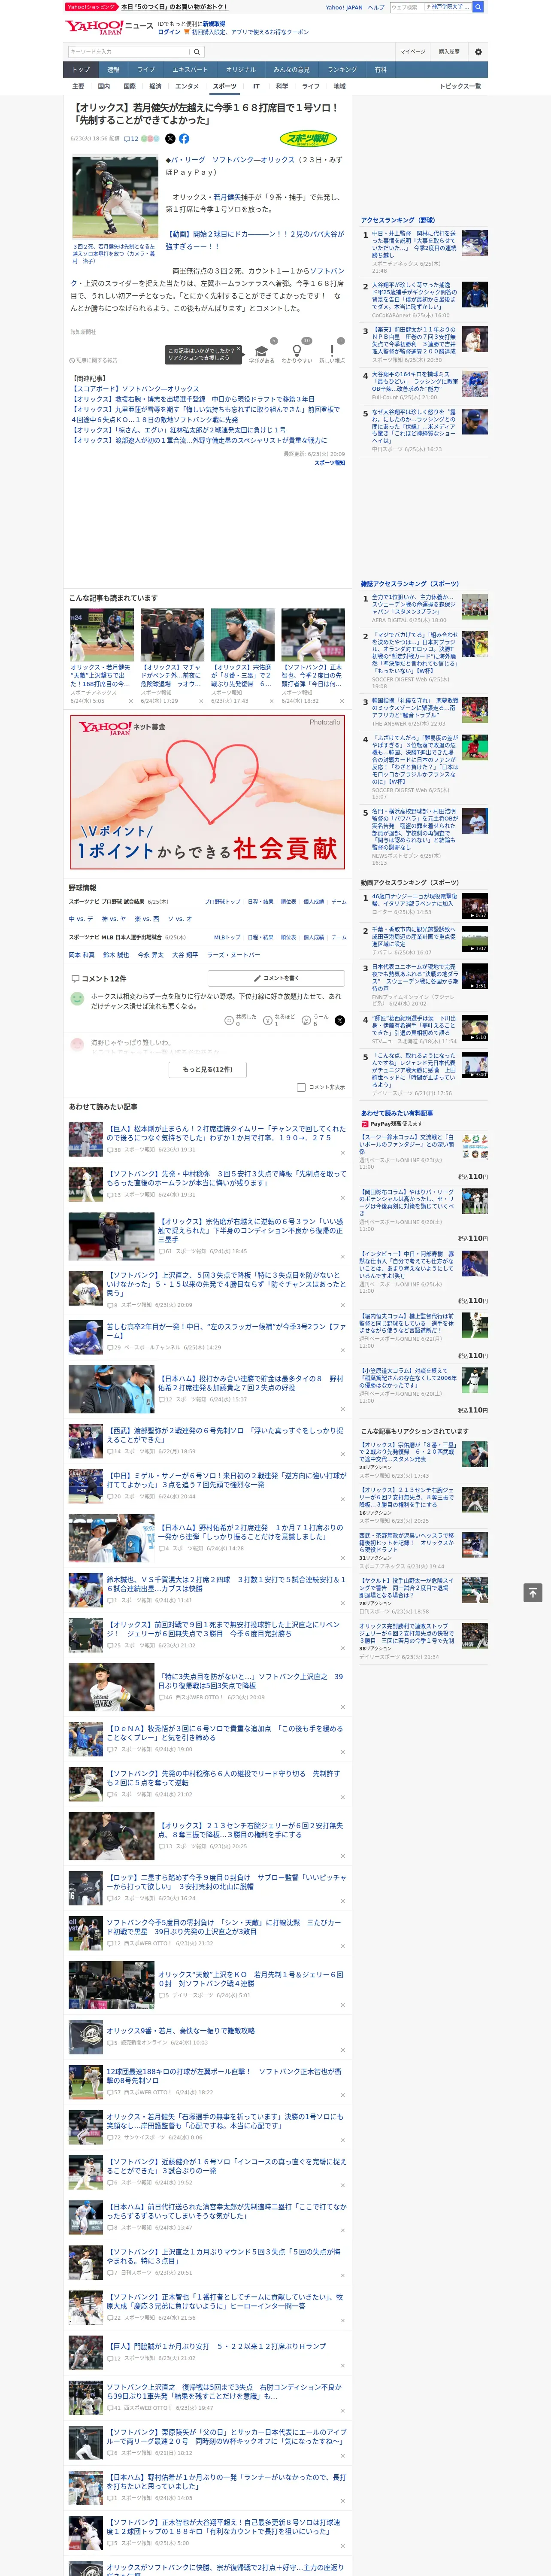Open the 大谷 翔平 player link
Image resolution: width=551 pixels, height=2576 pixels.
pos(185,955)
